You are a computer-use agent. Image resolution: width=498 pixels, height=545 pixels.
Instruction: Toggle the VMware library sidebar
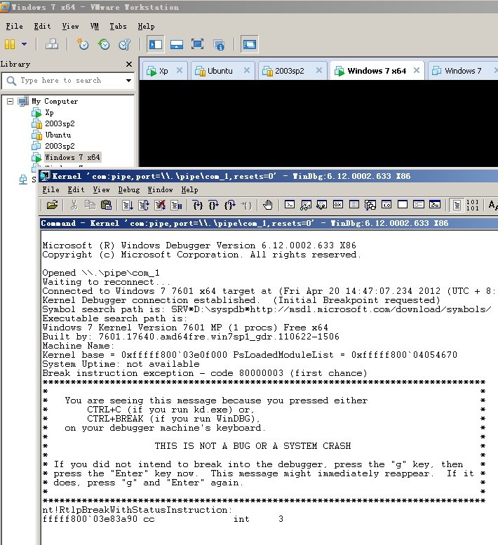pos(155,44)
